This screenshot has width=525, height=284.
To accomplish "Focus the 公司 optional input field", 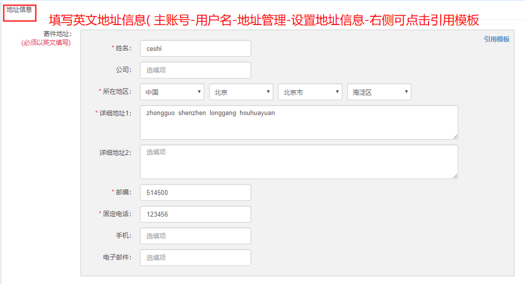I will click(195, 70).
